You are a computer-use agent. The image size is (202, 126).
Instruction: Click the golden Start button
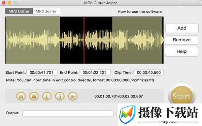pyautogui.click(x=182, y=96)
